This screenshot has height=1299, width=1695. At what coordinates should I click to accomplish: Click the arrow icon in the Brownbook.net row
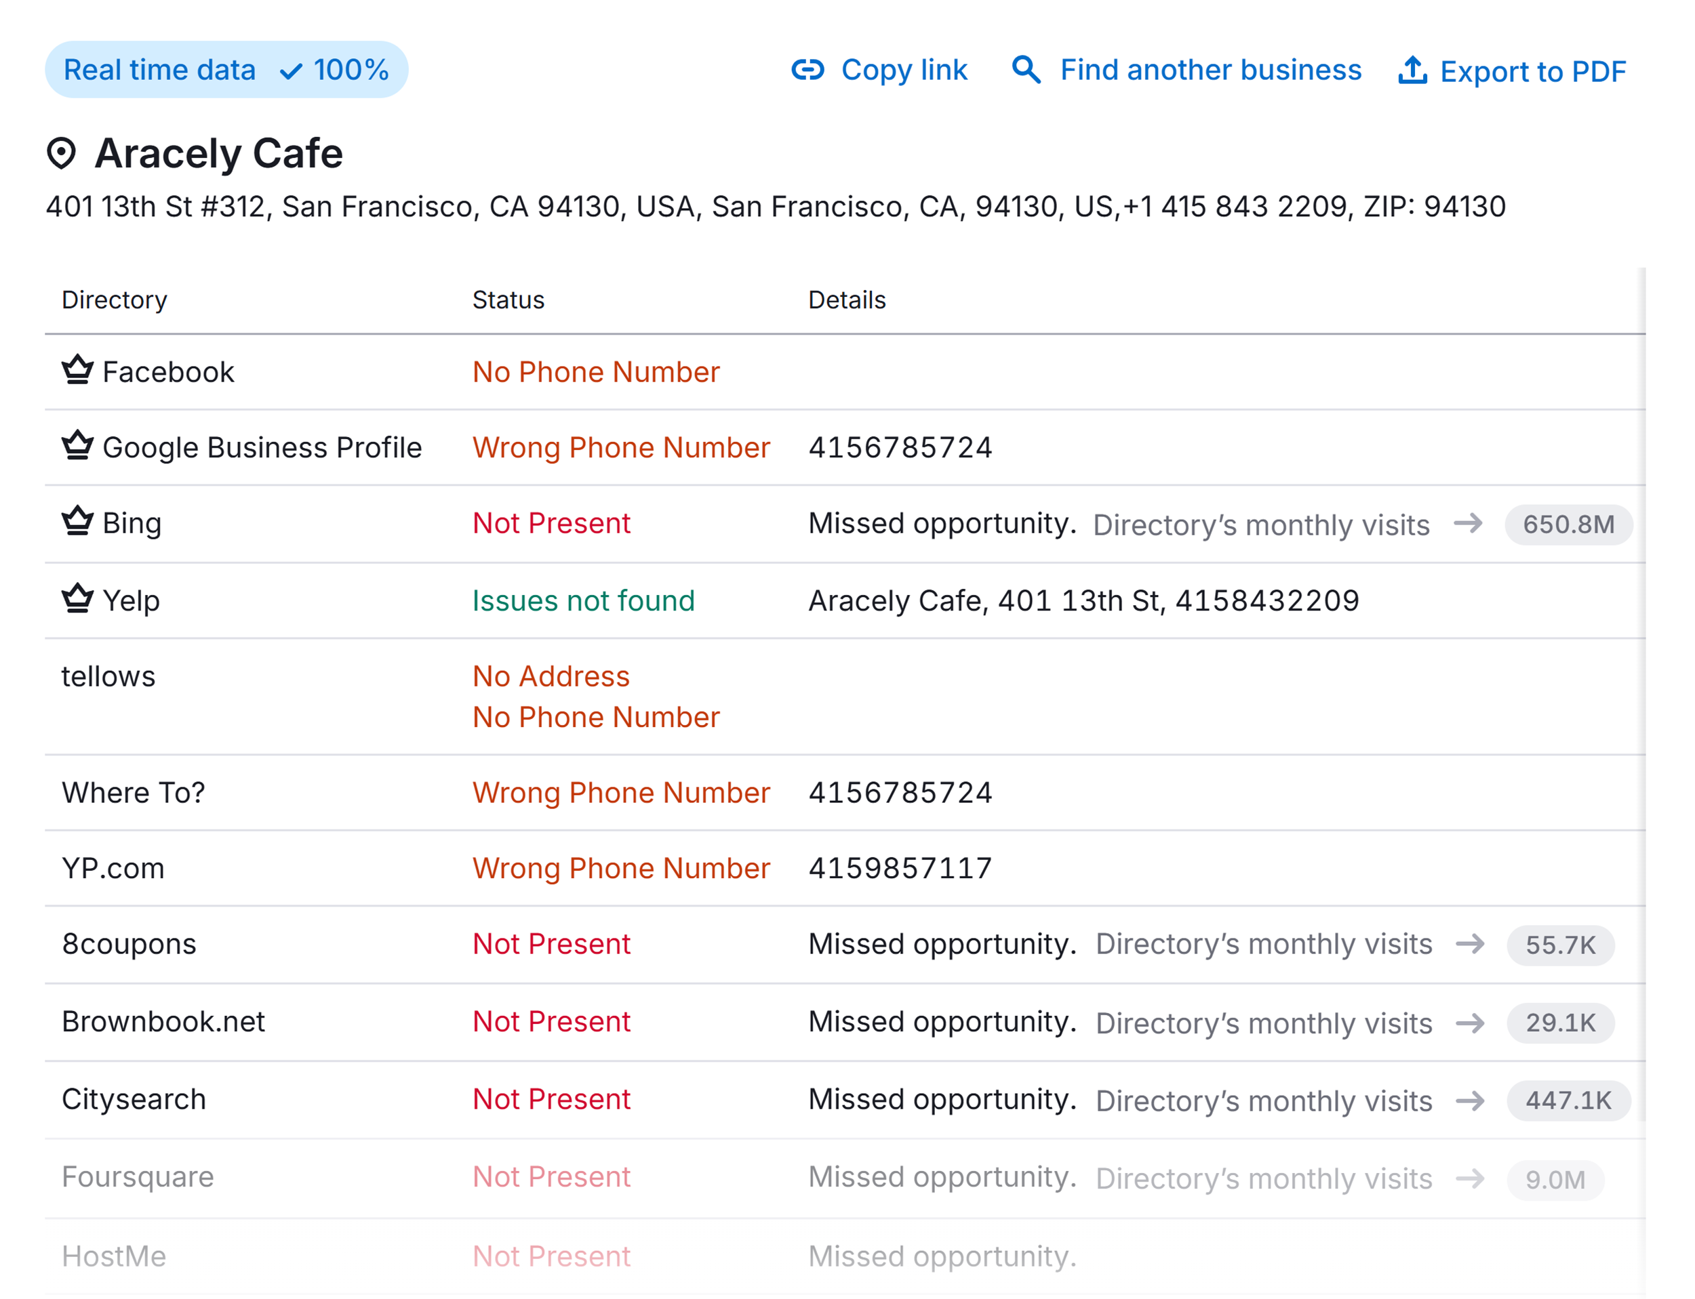pos(1470,1023)
